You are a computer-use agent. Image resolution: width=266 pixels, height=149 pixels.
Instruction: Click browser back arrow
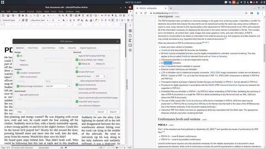click(x=137, y=13)
